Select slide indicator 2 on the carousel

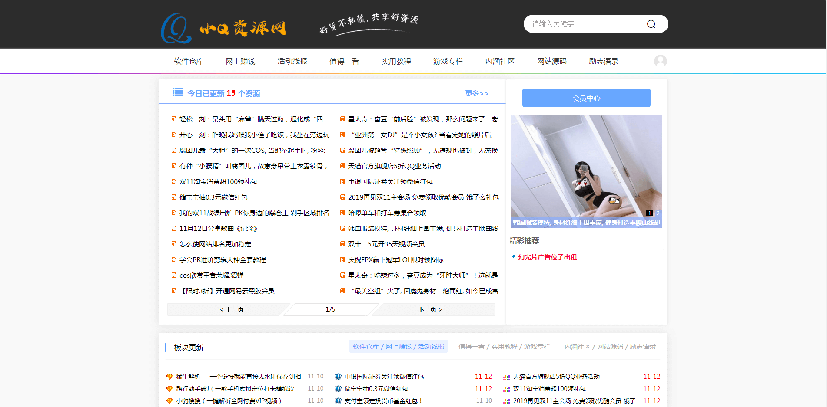(x=658, y=213)
